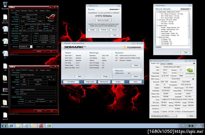Click Options in the Results section
Screen dimensions: 205x135
pyautogui.click(x=136, y=77)
